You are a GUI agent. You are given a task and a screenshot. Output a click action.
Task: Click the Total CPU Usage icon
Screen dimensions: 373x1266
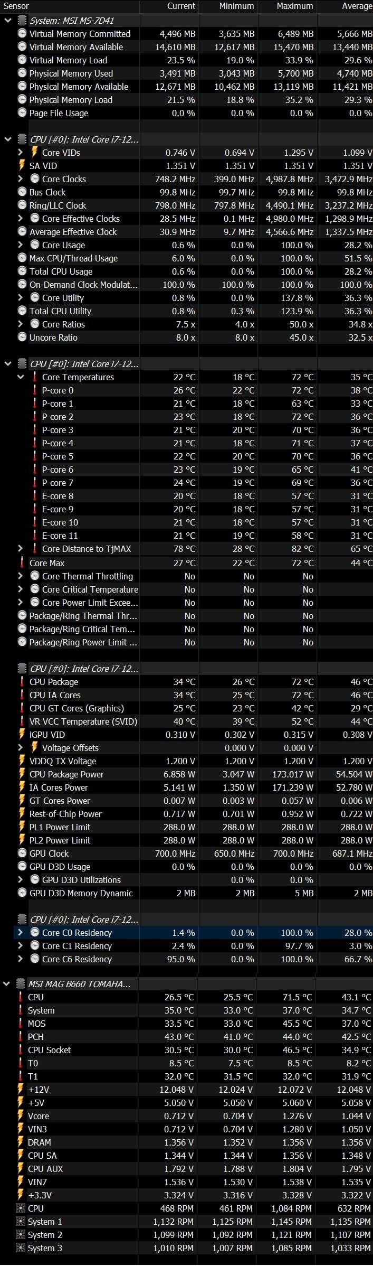click(22, 271)
